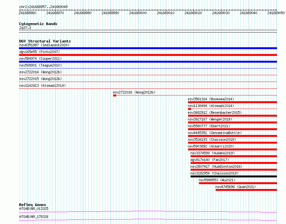This screenshot has width=286, height=224.
Task: Open esv2722014 (Wong2012b) variant
Action: point(40,72)
